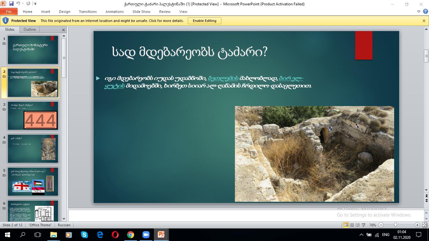Close the Protected View message bar

pyautogui.click(x=424, y=21)
